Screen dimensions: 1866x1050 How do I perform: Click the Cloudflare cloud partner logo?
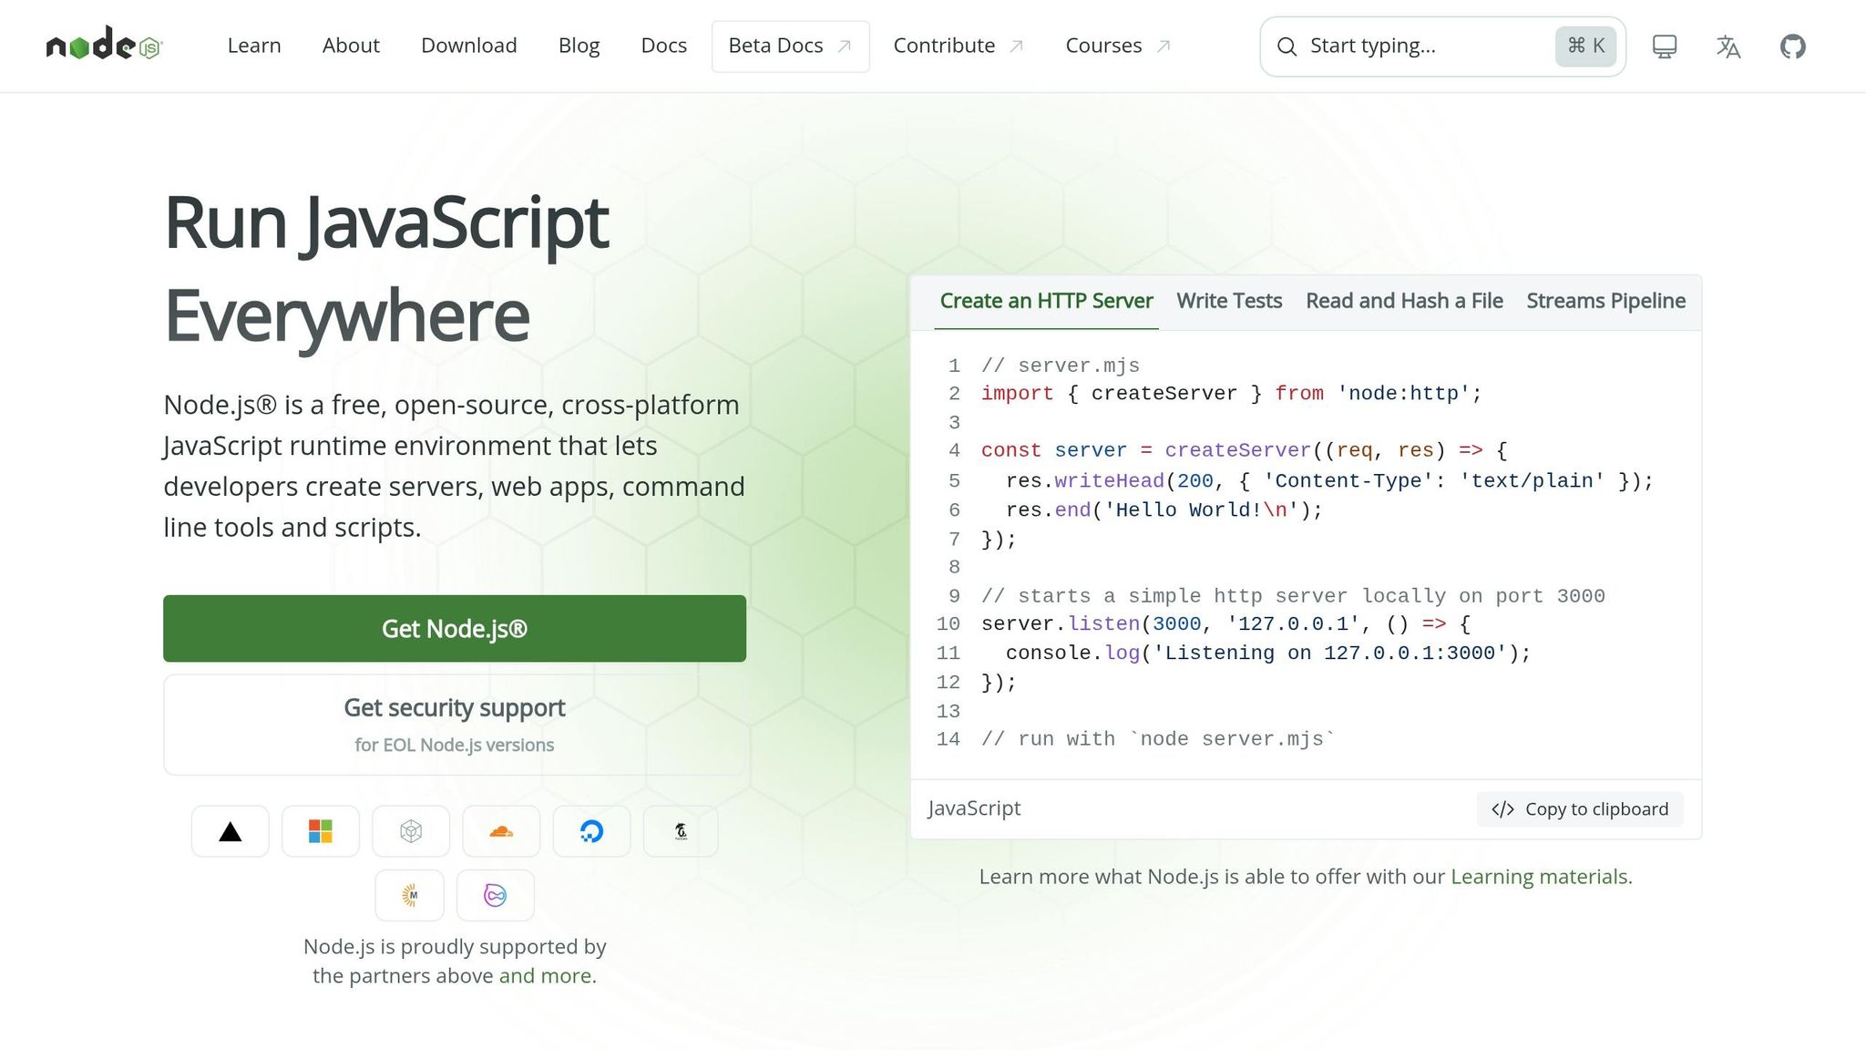501,831
